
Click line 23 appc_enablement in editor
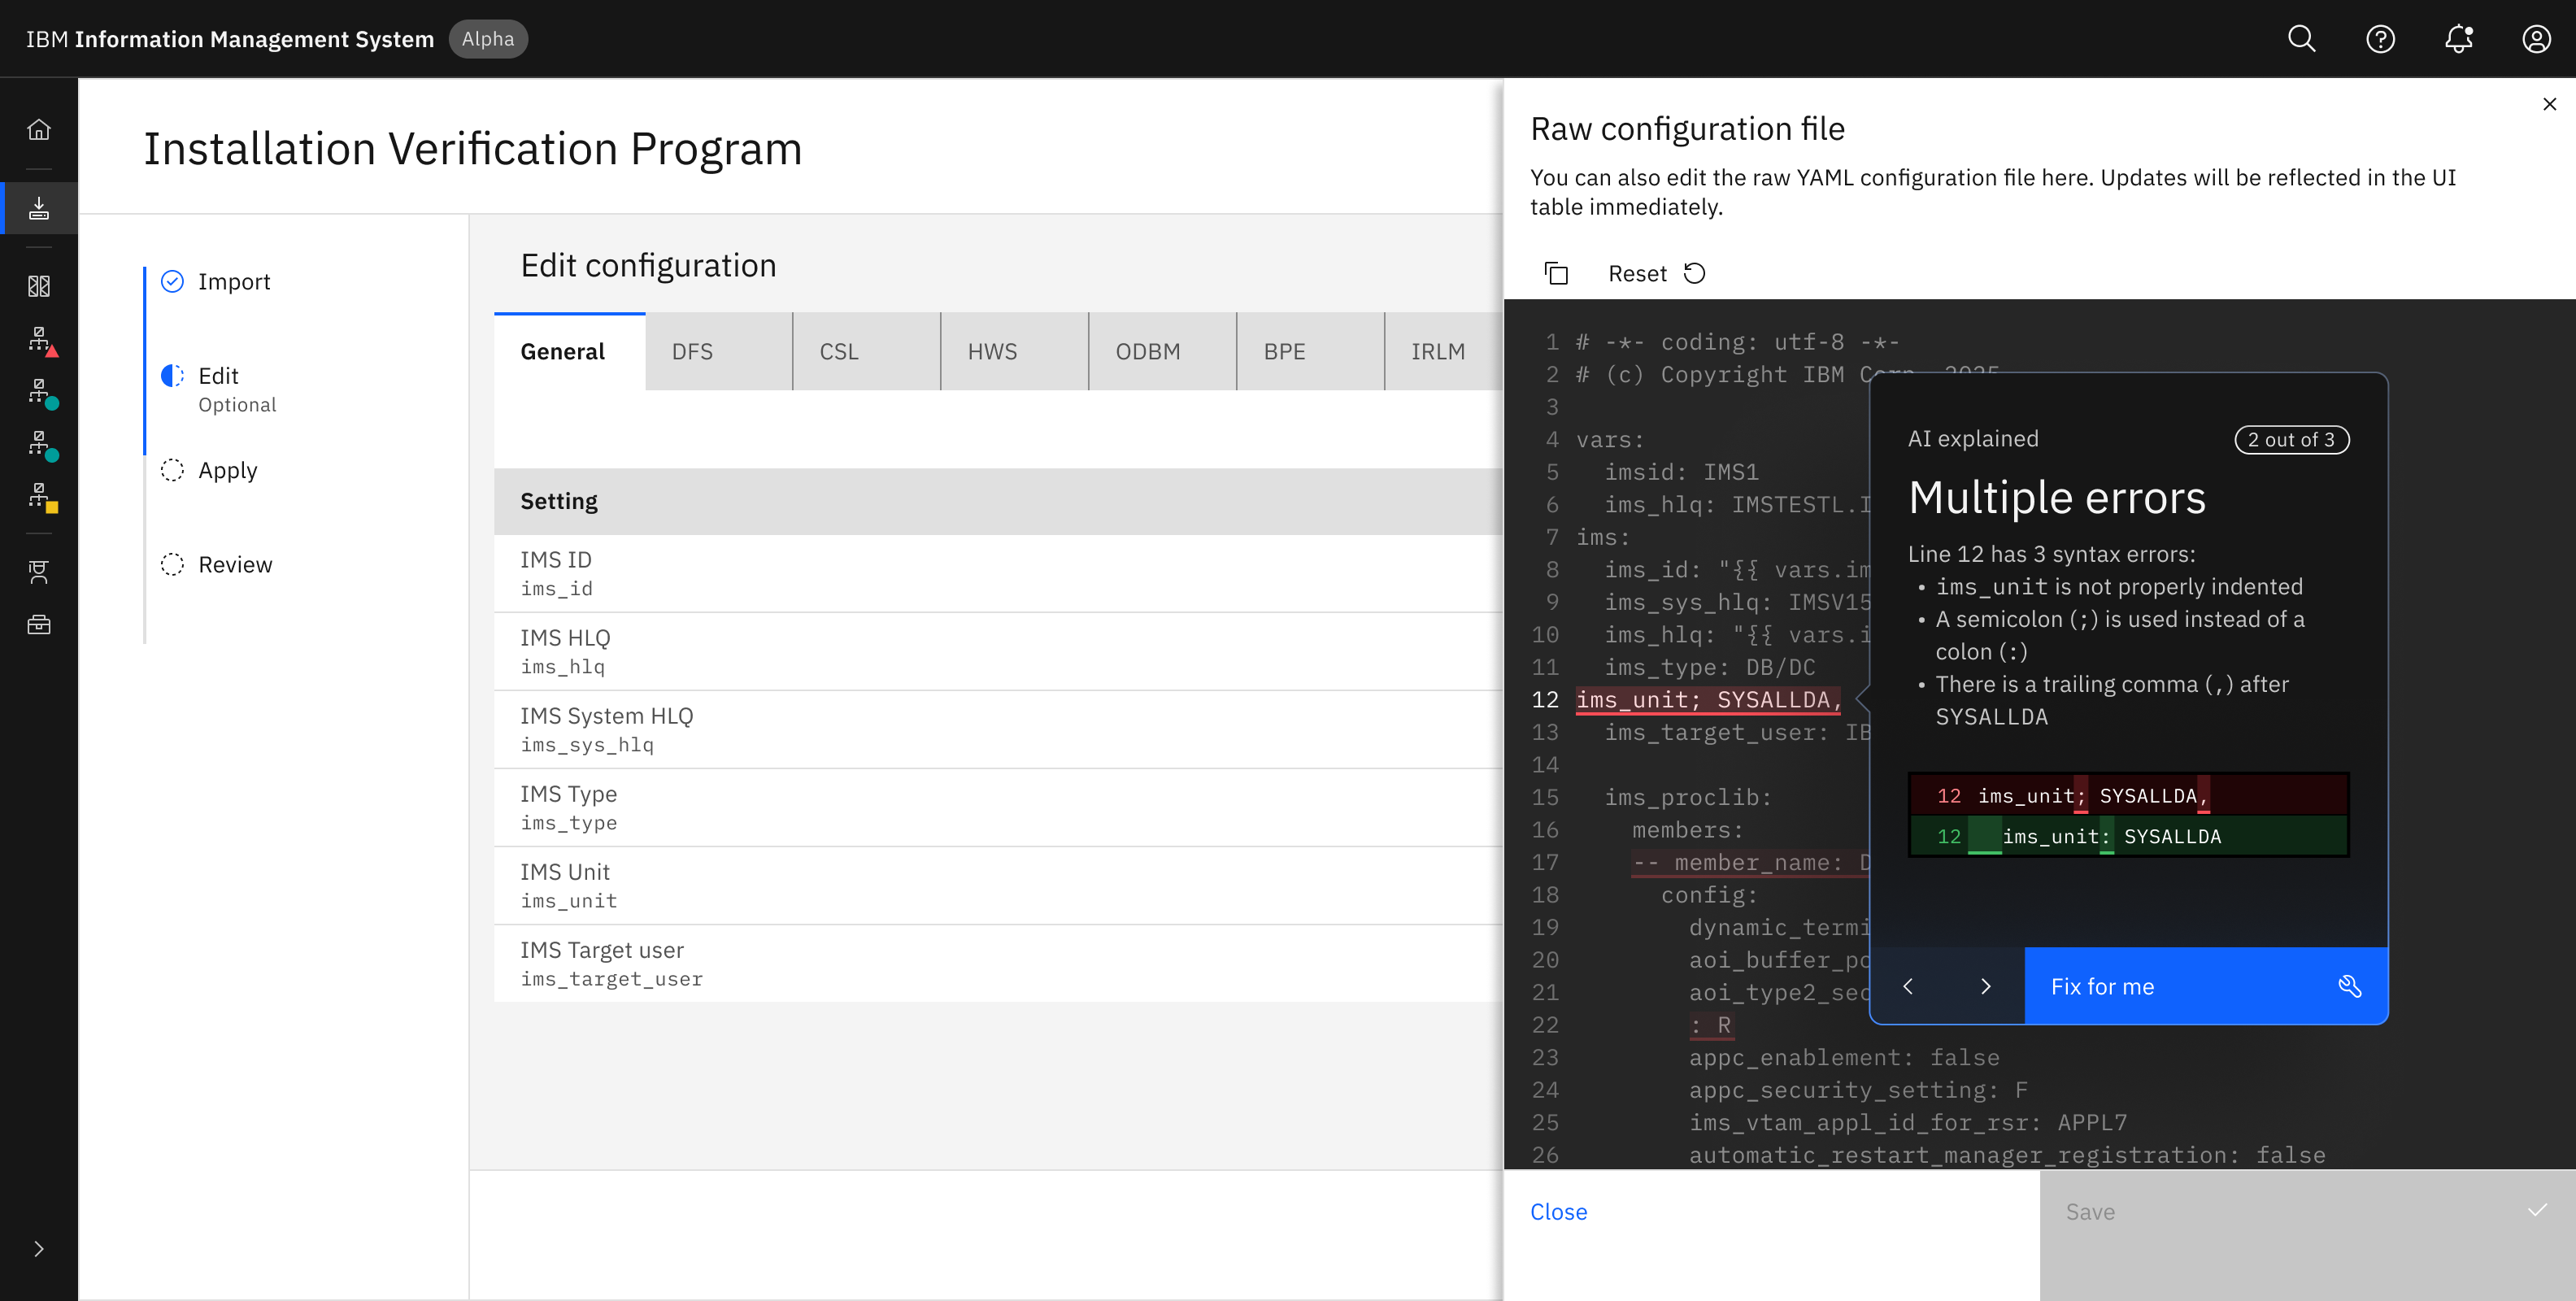tap(1844, 1057)
